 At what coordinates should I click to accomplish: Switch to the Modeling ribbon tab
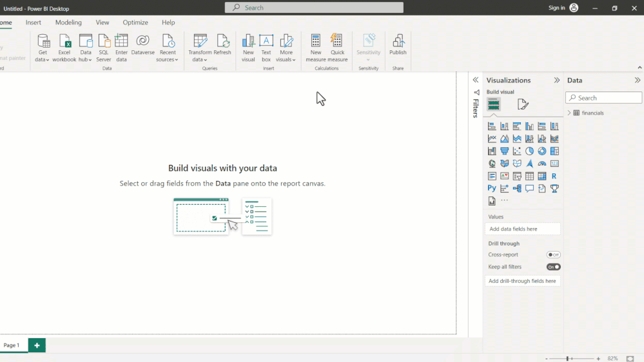point(68,23)
